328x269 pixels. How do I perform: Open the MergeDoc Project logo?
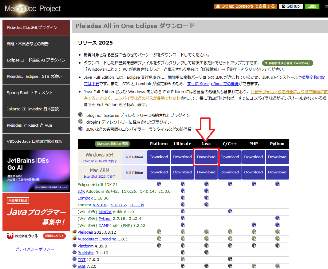[x=32, y=9]
